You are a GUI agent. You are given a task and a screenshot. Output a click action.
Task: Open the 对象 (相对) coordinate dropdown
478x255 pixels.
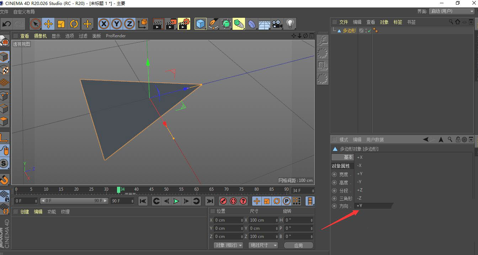pyautogui.click(x=228, y=245)
